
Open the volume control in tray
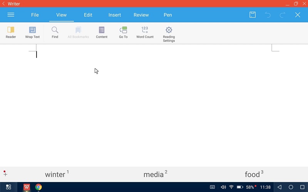[x=223, y=187]
